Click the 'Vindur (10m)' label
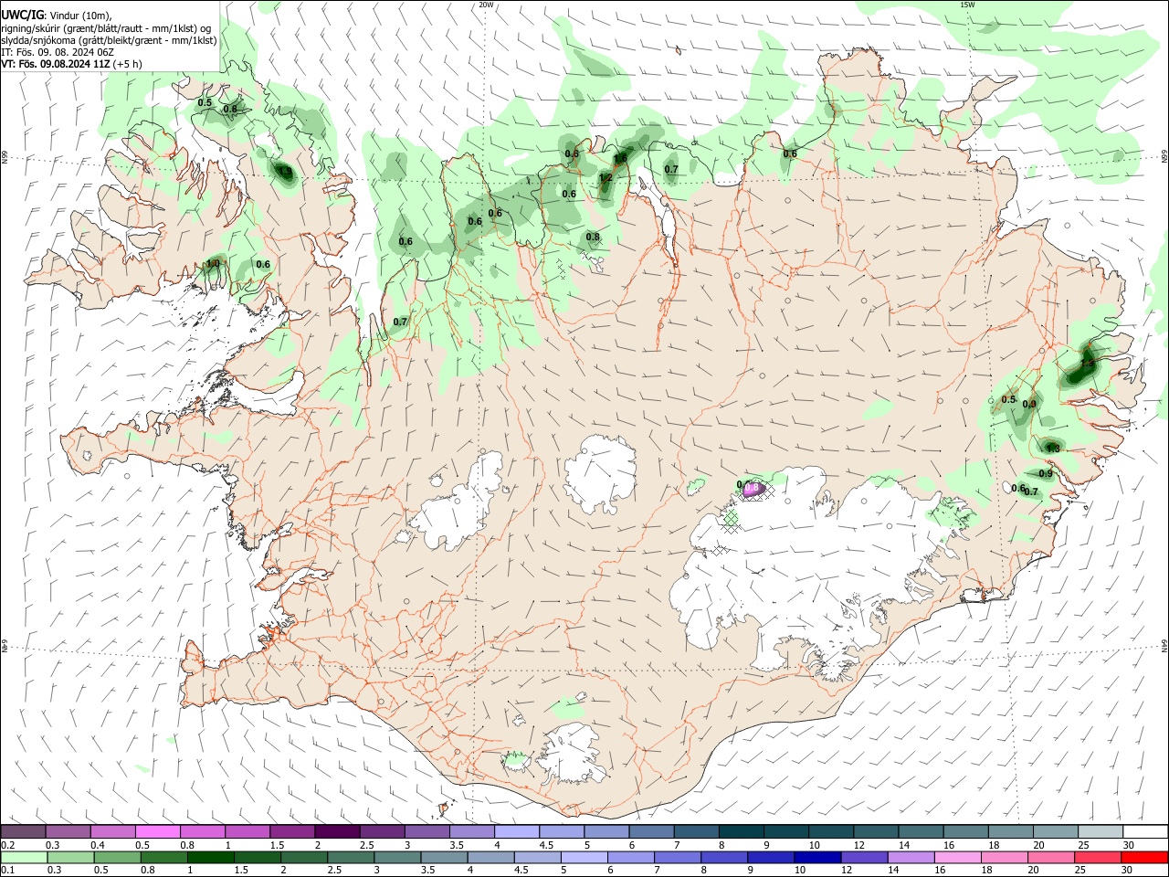The height and width of the screenshot is (877, 1169). coord(79,16)
